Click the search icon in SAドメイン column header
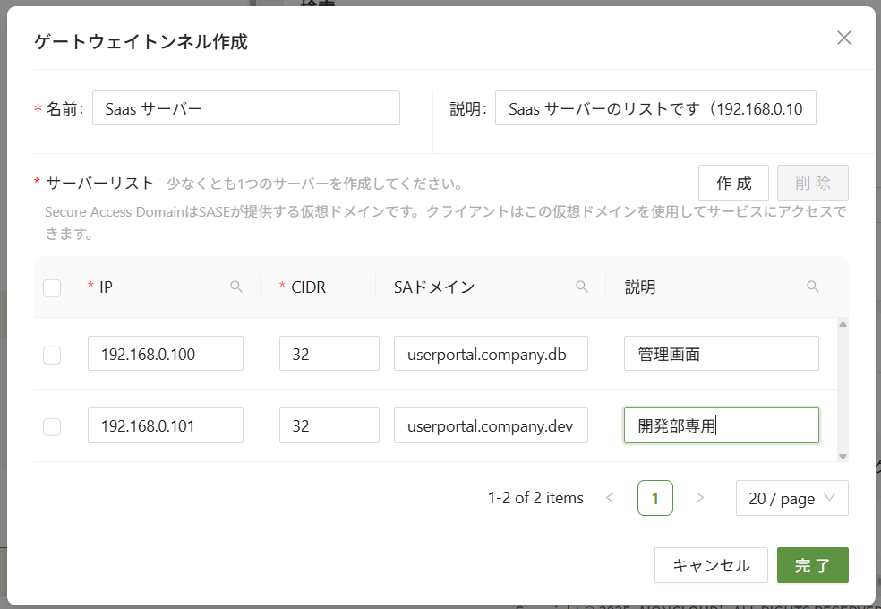This screenshot has width=881, height=609. coord(582,287)
